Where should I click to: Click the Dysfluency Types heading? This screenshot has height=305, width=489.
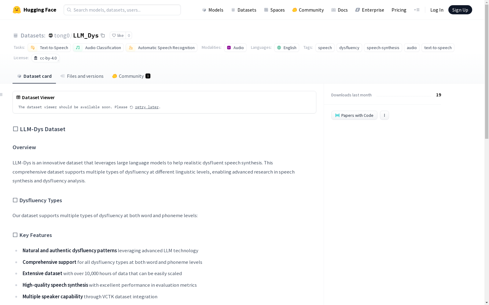click(x=37, y=200)
